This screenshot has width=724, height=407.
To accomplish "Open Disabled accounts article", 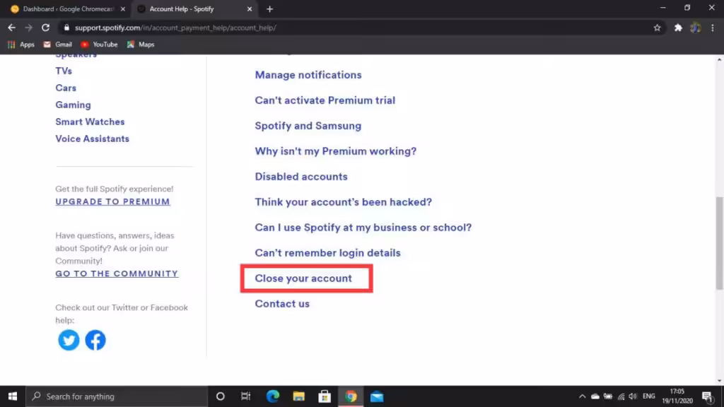I will point(301,176).
